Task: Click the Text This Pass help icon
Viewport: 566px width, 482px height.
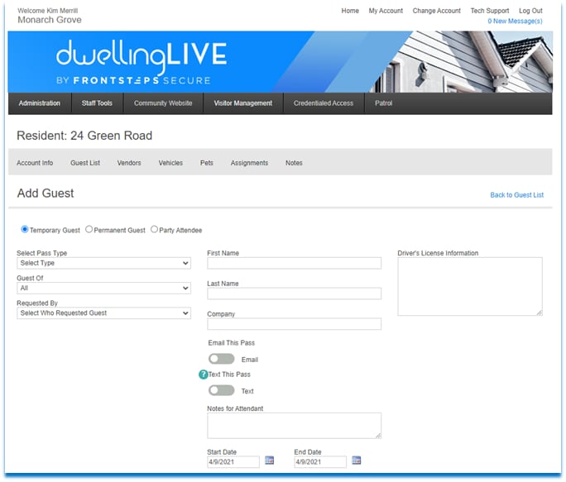Action: click(x=204, y=375)
